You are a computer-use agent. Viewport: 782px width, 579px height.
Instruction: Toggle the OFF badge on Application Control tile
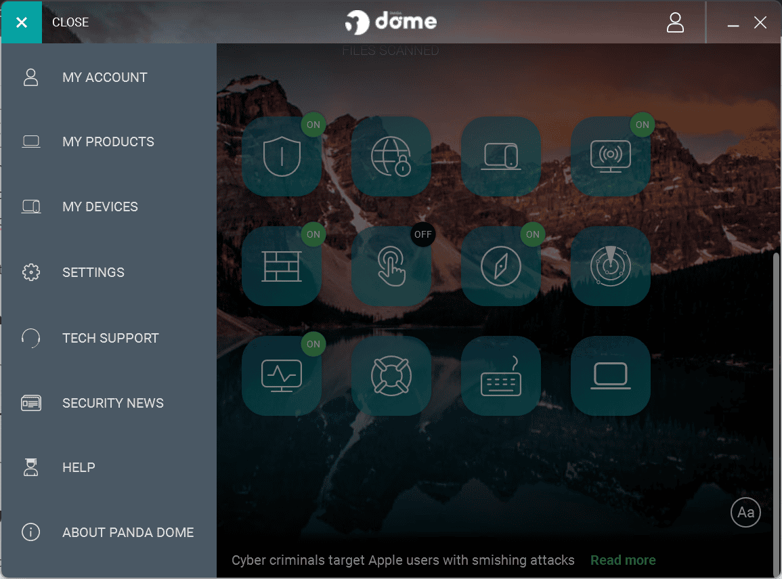click(423, 234)
